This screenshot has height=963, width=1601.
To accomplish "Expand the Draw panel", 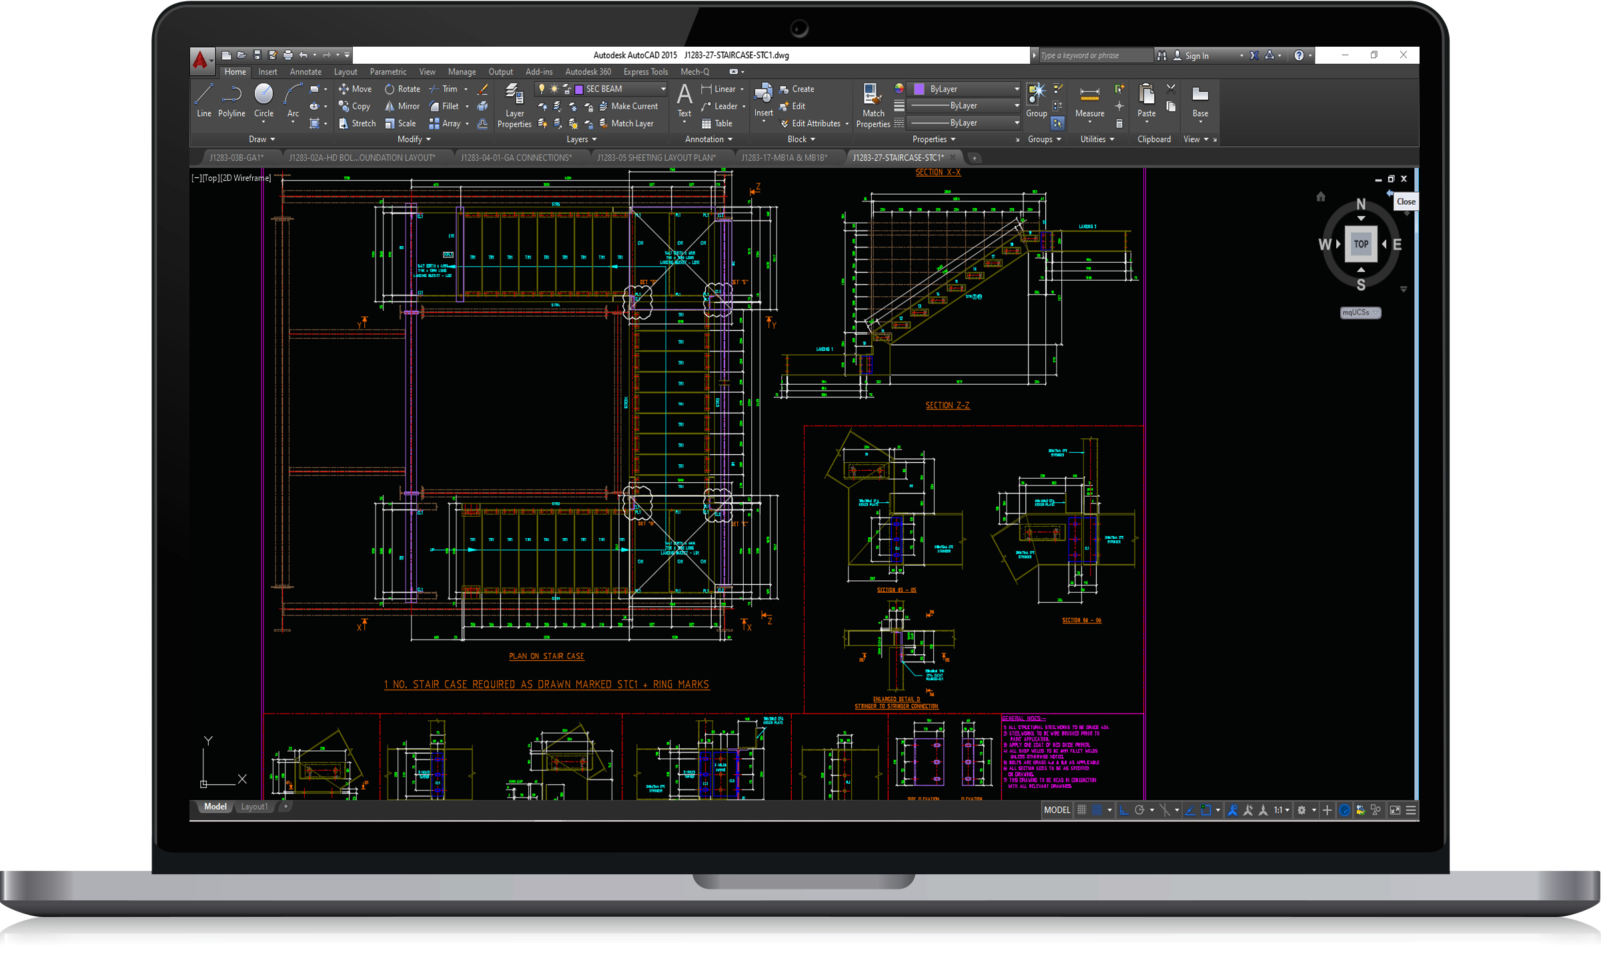I will click(x=261, y=139).
